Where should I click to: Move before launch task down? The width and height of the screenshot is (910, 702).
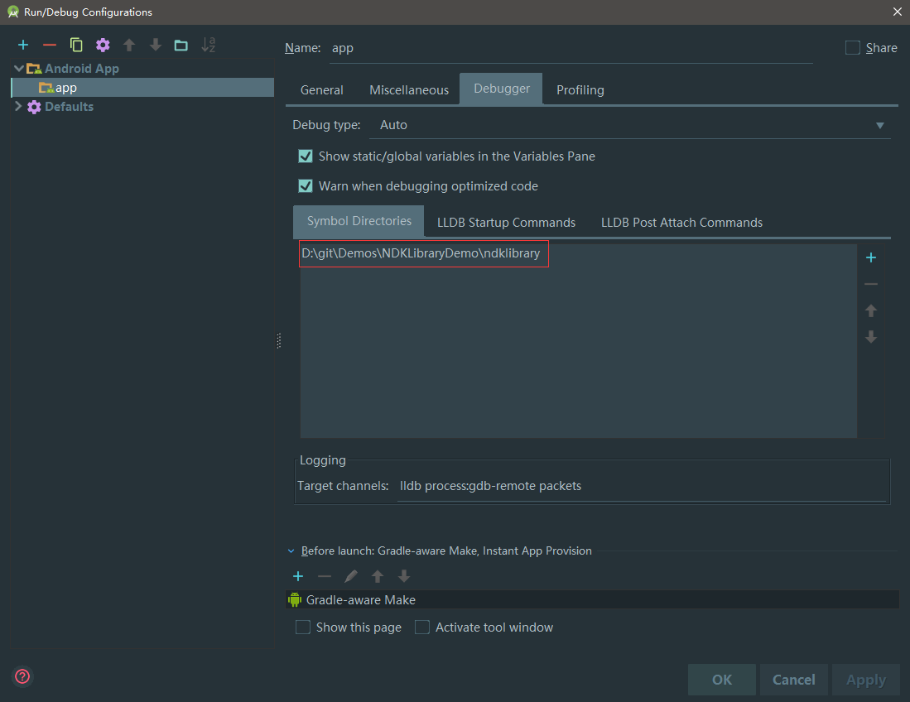click(404, 576)
